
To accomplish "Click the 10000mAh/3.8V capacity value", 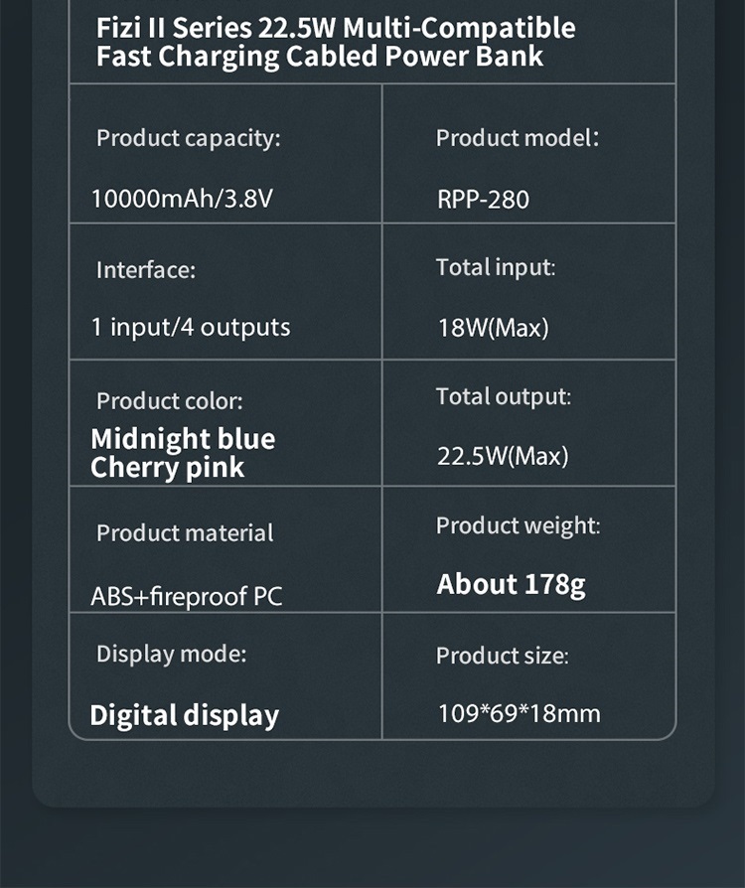I will 182,199.
